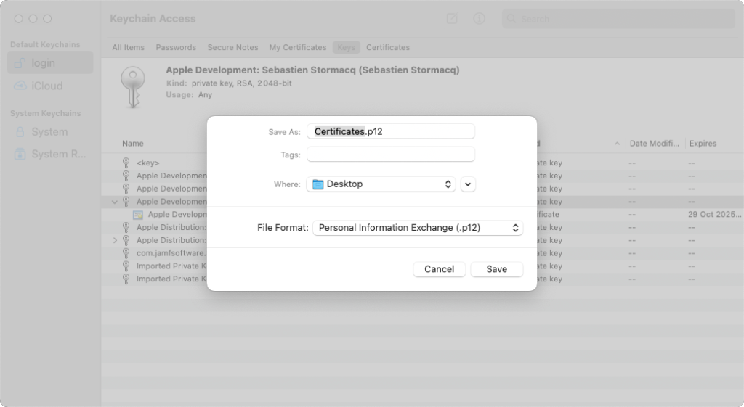Click the System Roots folder icon
744x407 pixels.
click(x=20, y=154)
